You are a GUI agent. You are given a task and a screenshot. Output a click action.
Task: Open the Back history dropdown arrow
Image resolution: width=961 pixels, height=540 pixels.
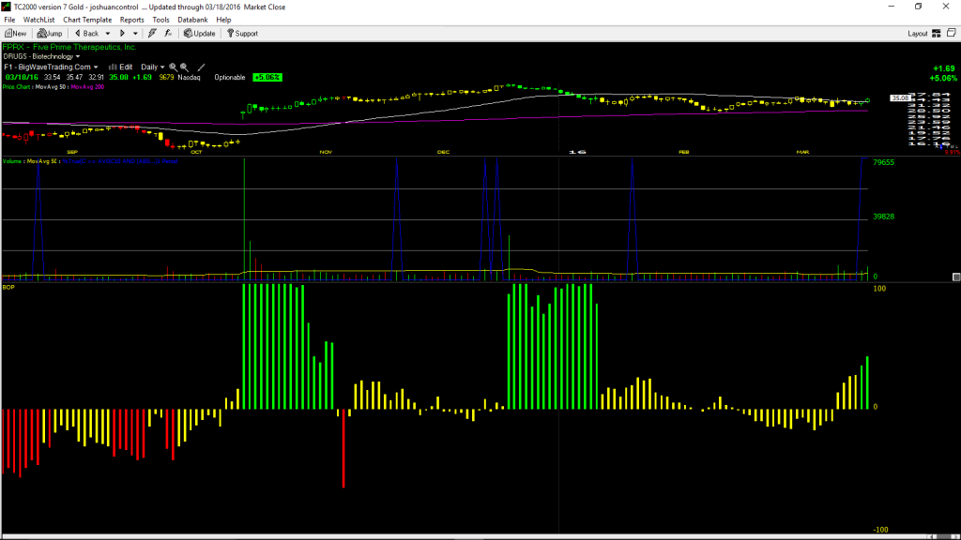[x=108, y=34]
